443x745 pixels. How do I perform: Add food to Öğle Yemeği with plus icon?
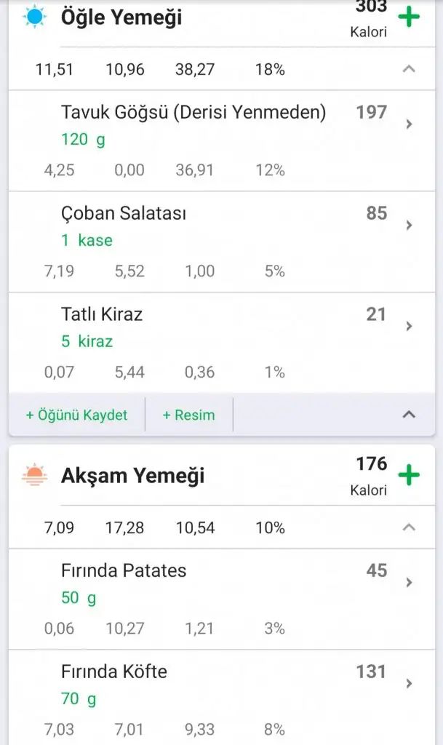click(410, 17)
